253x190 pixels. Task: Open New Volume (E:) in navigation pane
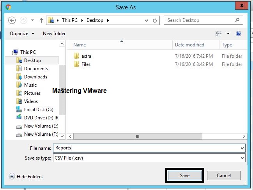tap(41, 126)
